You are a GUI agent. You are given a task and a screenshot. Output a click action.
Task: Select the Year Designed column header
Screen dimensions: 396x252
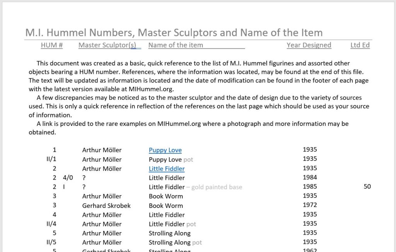pyautogui.click(x=309, y=45)
